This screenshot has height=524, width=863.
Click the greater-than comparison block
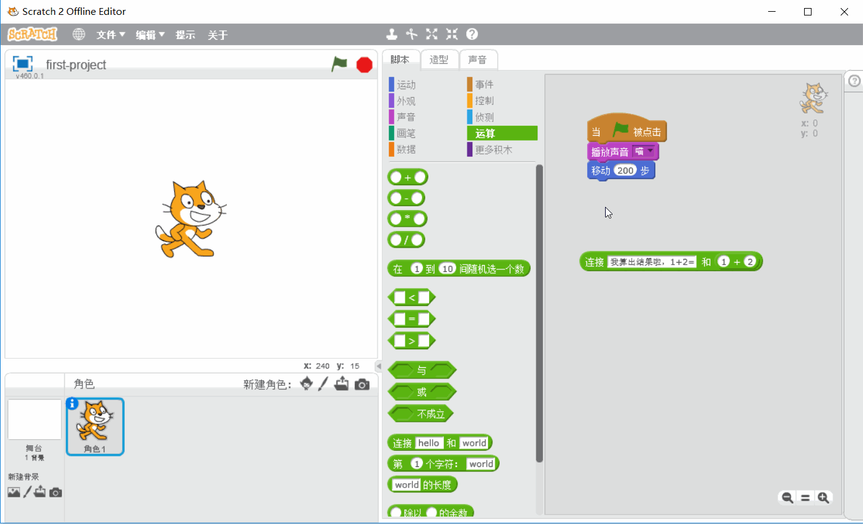tap(412, 341)
